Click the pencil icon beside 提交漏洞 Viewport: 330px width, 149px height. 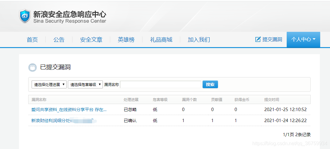pos(258,39)
